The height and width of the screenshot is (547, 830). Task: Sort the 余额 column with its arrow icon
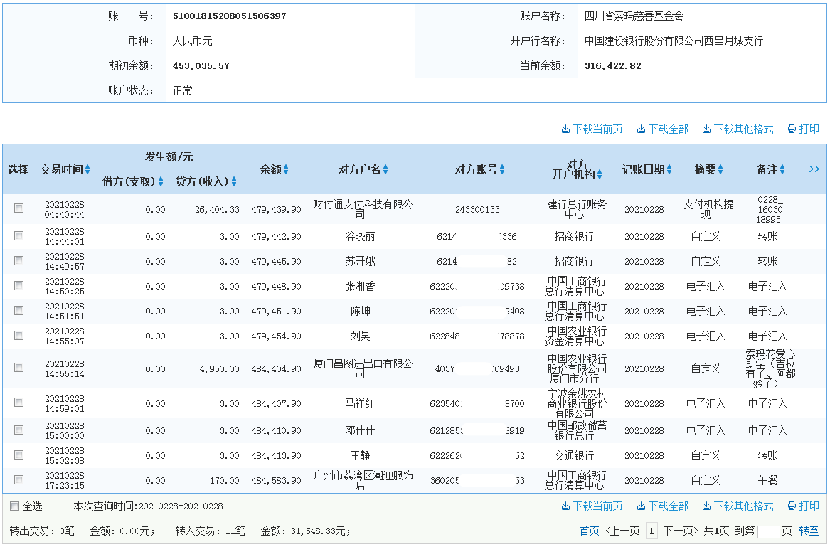(287, 169)
